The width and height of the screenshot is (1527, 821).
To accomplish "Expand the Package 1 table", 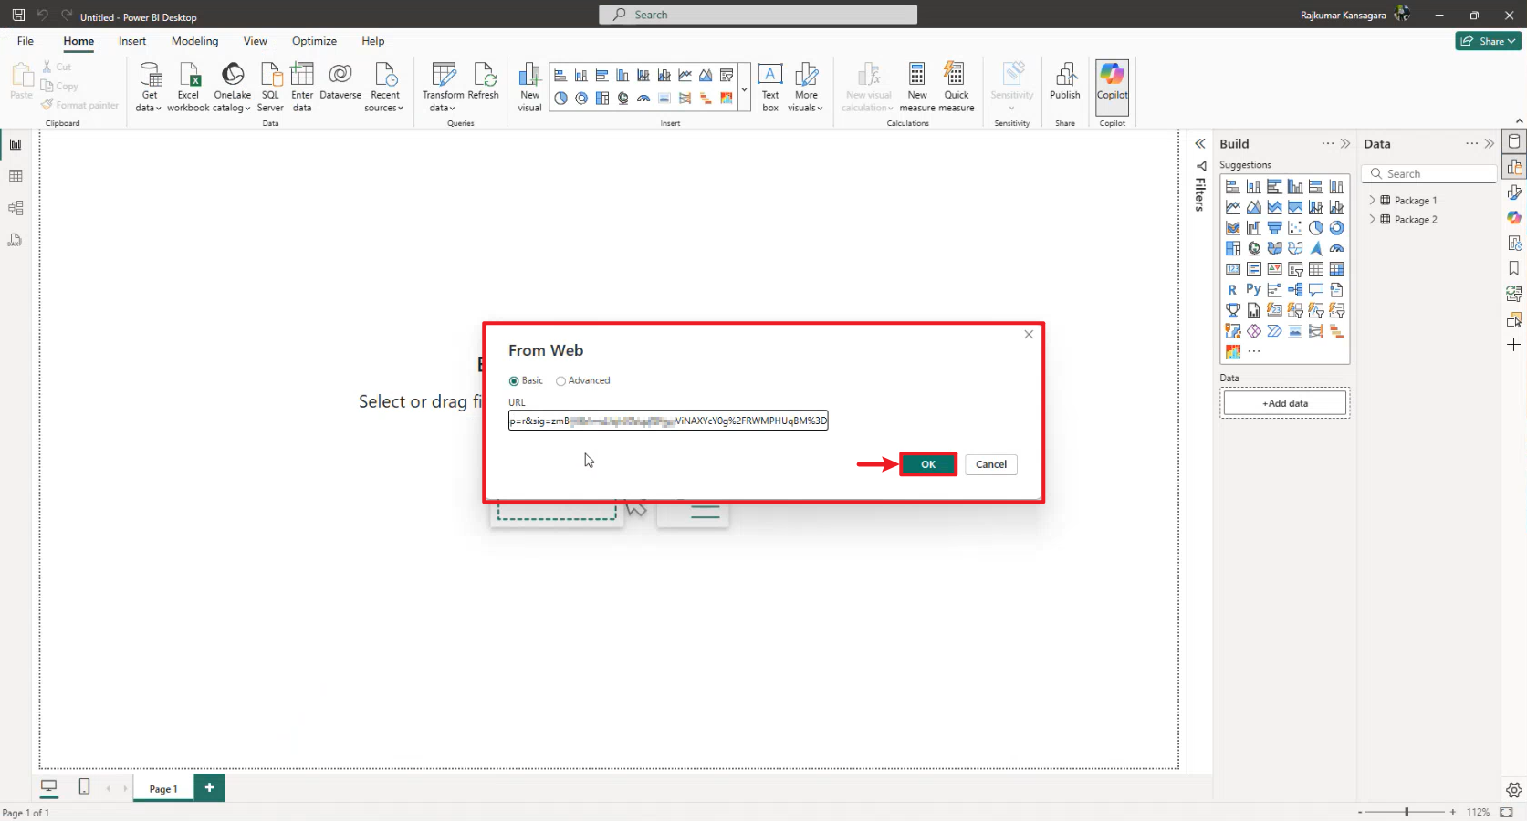I will coord(1372,201).
